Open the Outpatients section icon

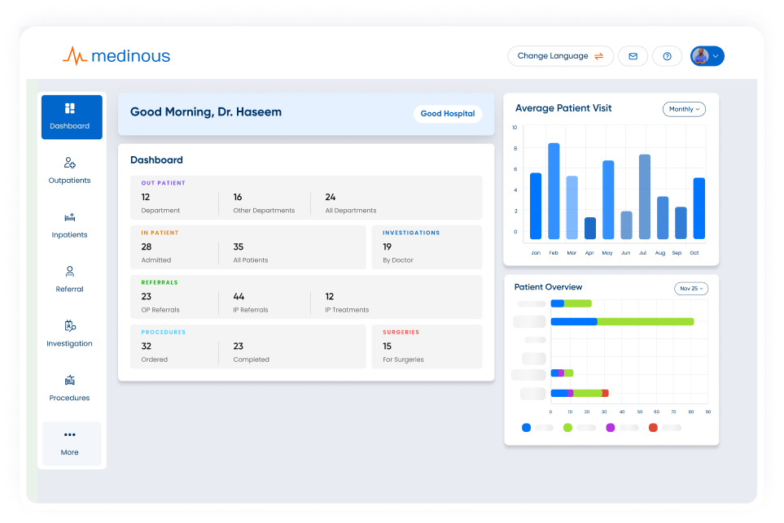70,163
